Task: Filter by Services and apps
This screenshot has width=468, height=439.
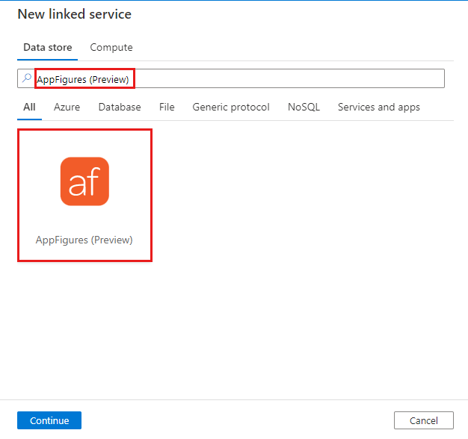Action: click(379, 107)
